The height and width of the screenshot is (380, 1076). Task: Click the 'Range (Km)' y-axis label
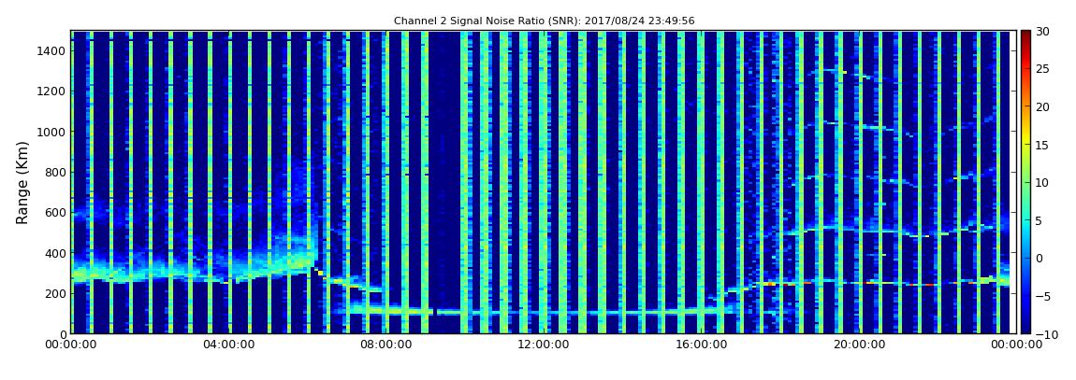(x=22, y=183)
